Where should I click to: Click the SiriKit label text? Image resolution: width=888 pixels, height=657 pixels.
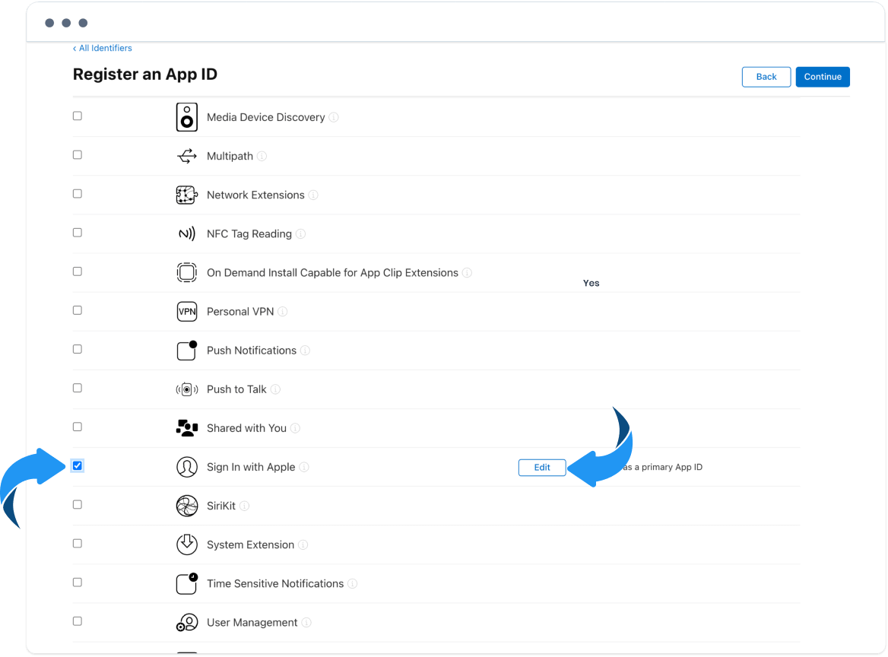221,506
